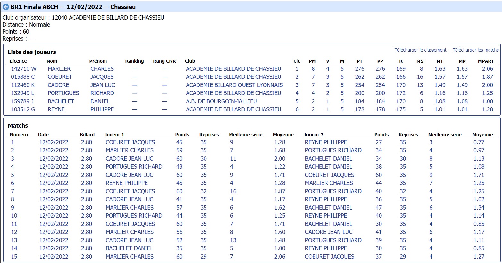Click PORTUGUES RICHARD as Joueur 1 in match 4

134,167
